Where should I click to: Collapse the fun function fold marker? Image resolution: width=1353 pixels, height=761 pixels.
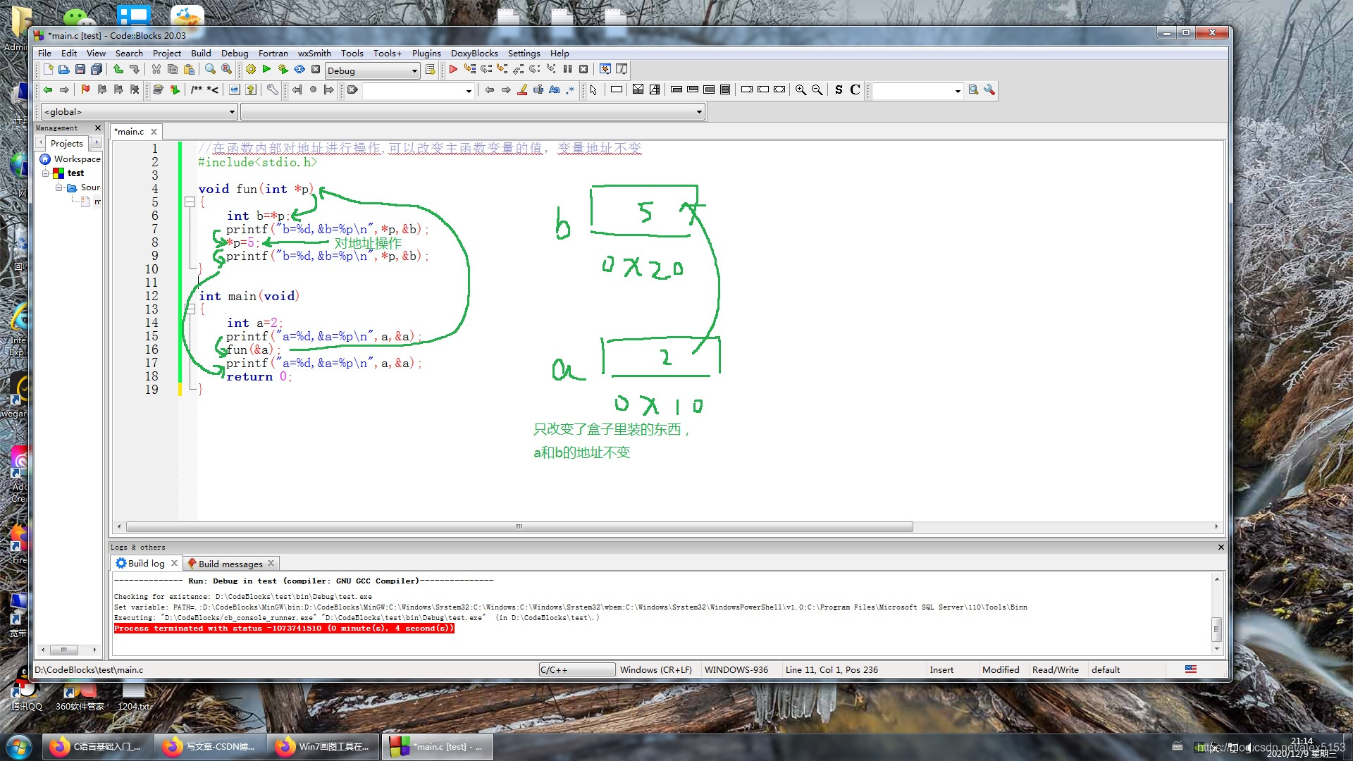tap(190, 202)
